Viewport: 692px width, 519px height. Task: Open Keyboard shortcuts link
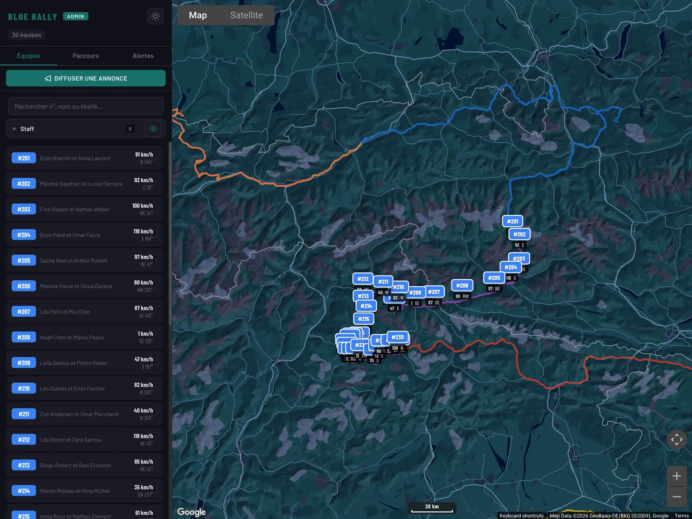(522, 516)
